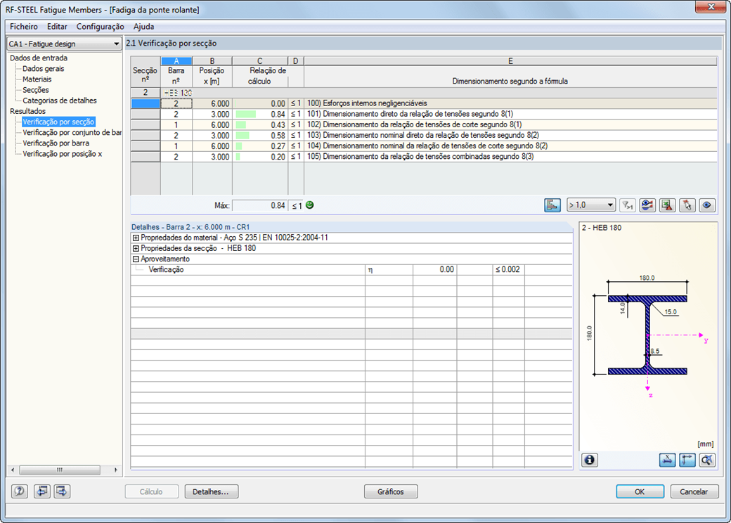Open the > 1.0 filter value dropdown
The width and height of the screenshot is (731, 523).
coord(591,205)
